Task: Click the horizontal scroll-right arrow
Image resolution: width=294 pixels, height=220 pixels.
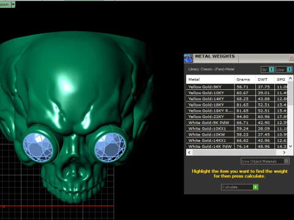Action: point(284,152)
